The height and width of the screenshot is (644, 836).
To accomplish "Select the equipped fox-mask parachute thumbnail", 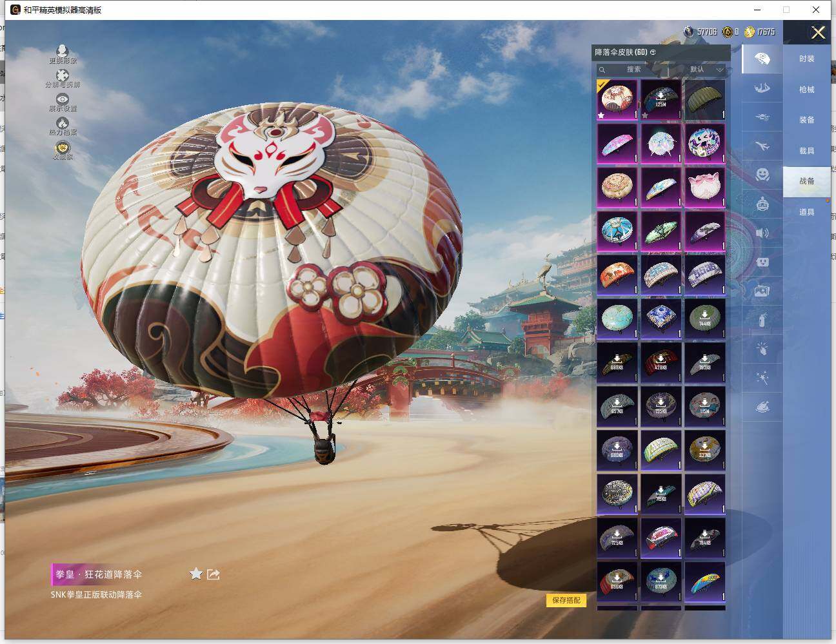I will pos(617,100).
